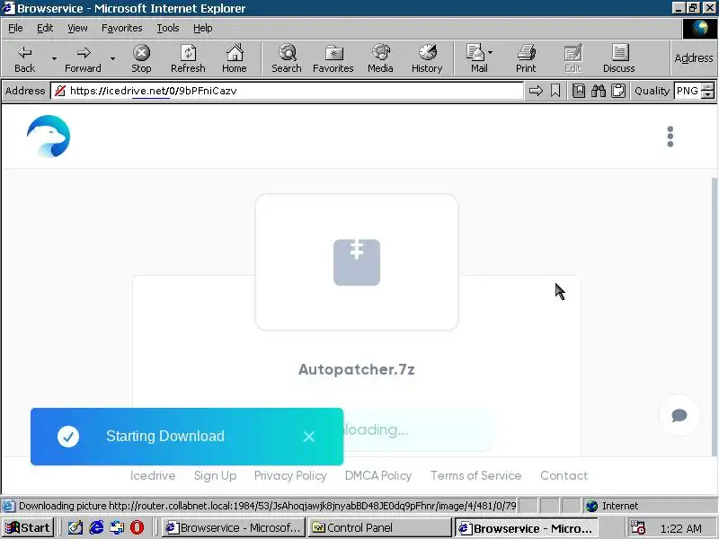Go to the Home page
The image size is (719, 539).
coord(235,58)
